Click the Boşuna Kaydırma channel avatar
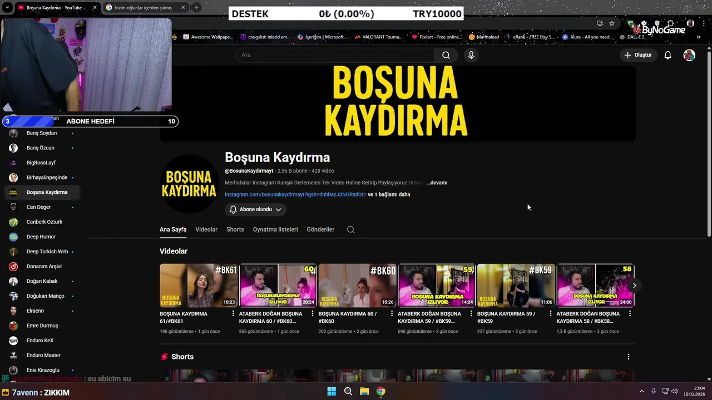The image size is (712, 400). pyautogui.click(x=189, y=184)
